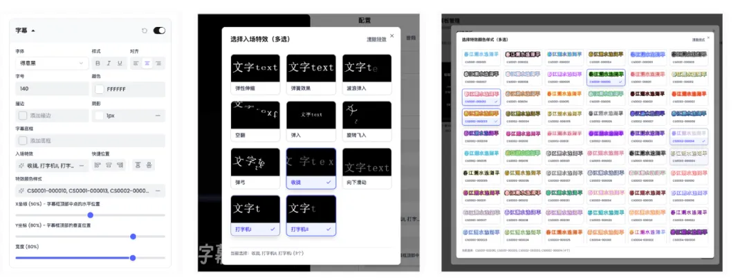
Task: Click the Y坐标 slider handle
Action: pyautogui.click(x=133, y=236)
